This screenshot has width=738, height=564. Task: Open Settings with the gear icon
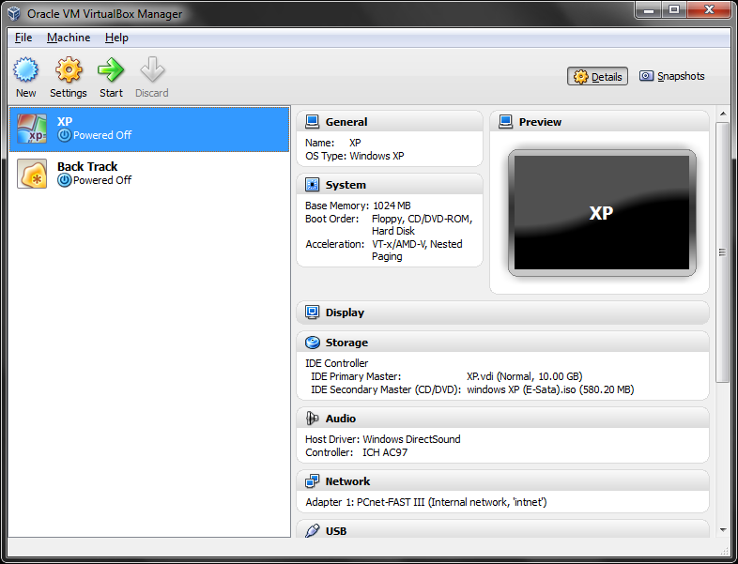[x=69, y=69]
